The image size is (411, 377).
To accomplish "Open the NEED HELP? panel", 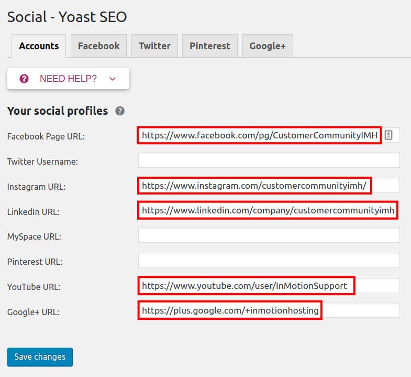I will pos(68,79).
